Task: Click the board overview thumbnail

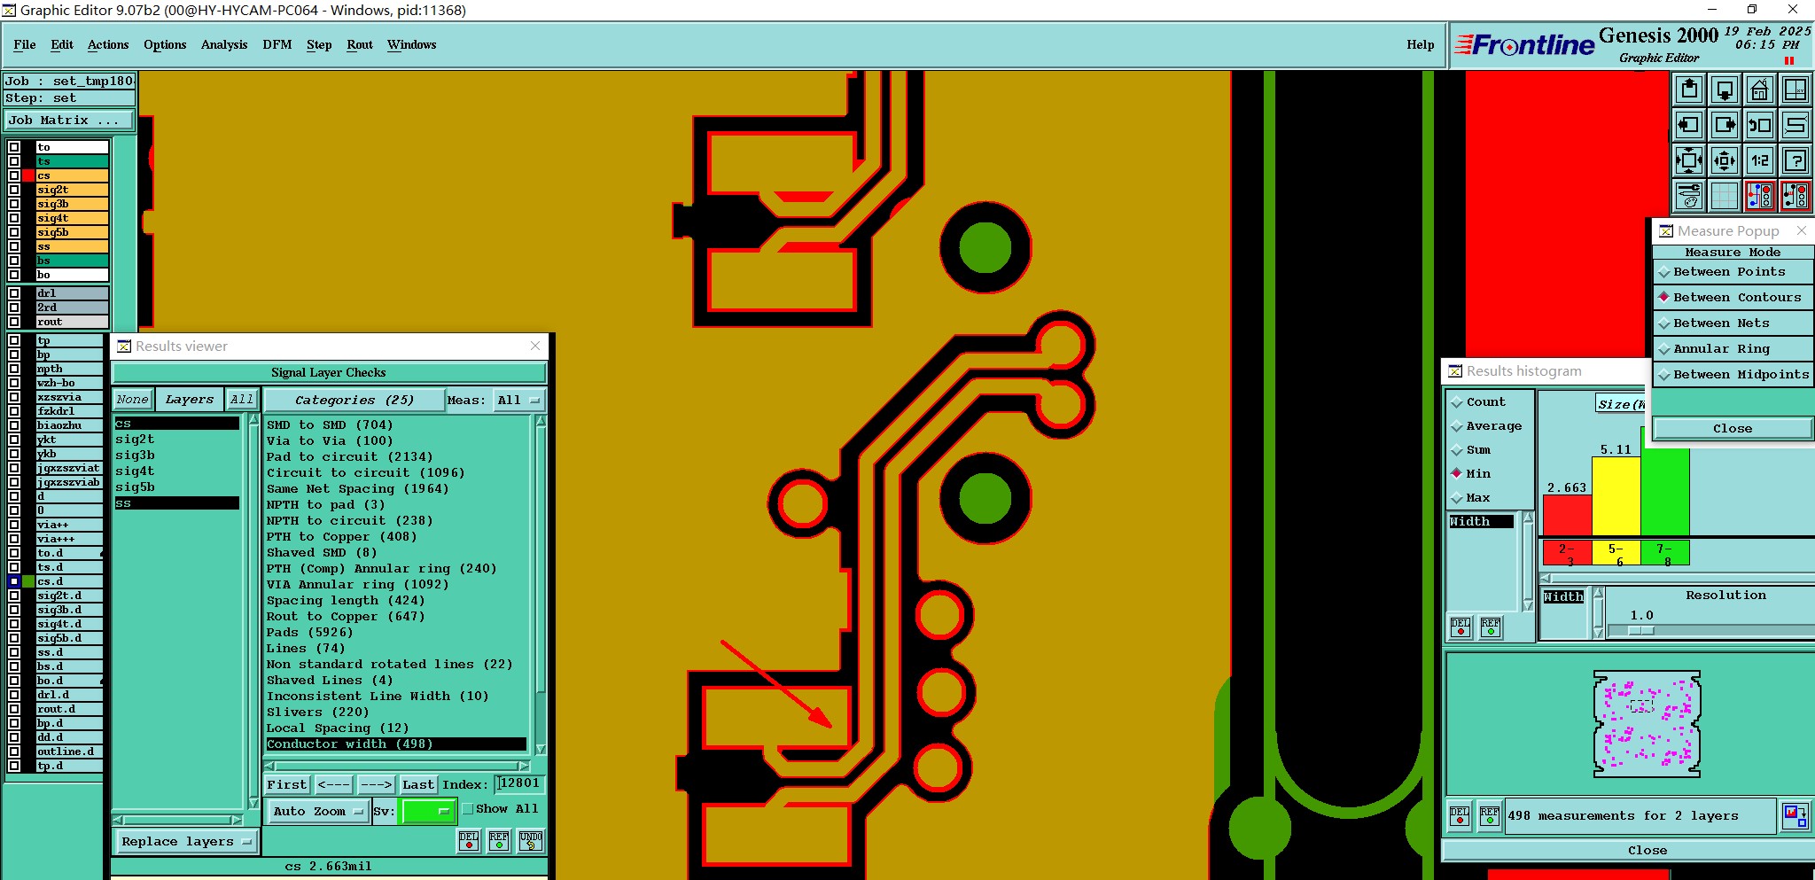Action: click(x=1647, y=723)
